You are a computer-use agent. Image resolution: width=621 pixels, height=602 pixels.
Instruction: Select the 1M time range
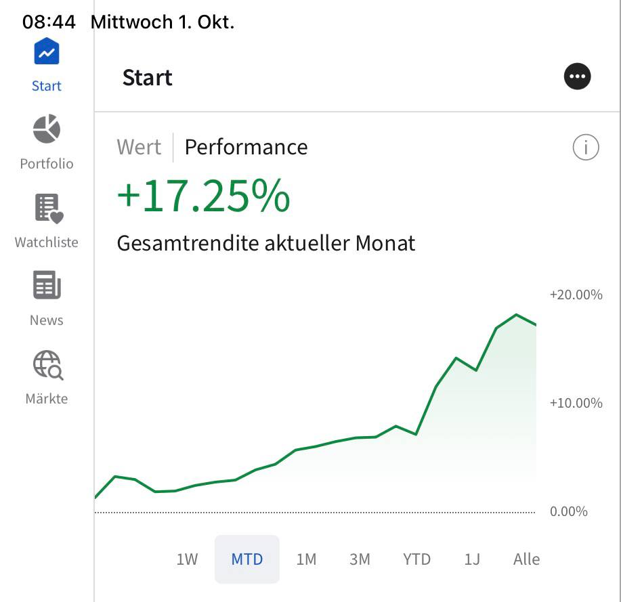pyautogui.click(x=306, y=559)
